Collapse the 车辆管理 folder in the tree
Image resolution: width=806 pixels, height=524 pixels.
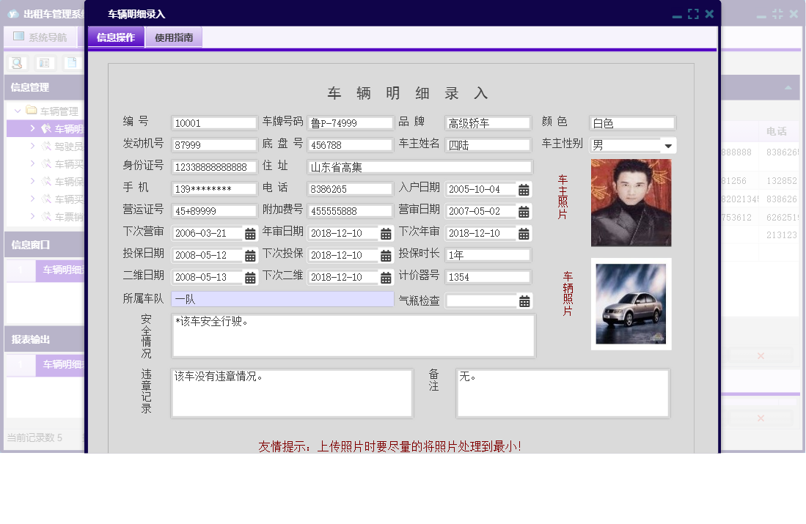point(16,111)
